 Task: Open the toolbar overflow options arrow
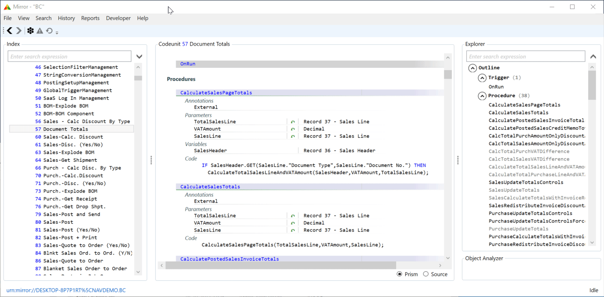pos(57,32)
